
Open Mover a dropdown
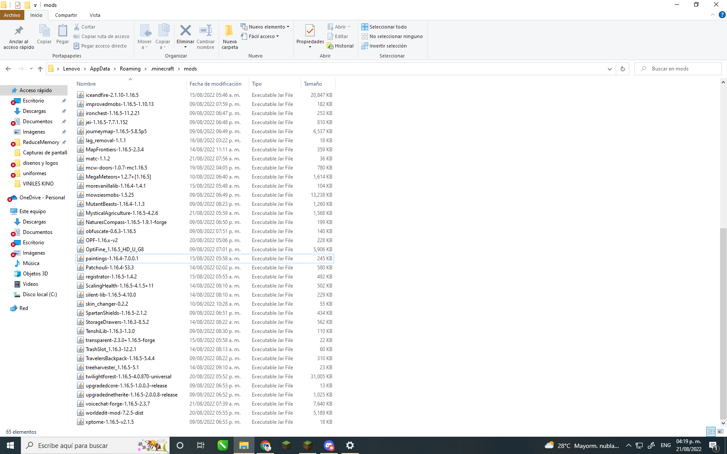(145, 37)
